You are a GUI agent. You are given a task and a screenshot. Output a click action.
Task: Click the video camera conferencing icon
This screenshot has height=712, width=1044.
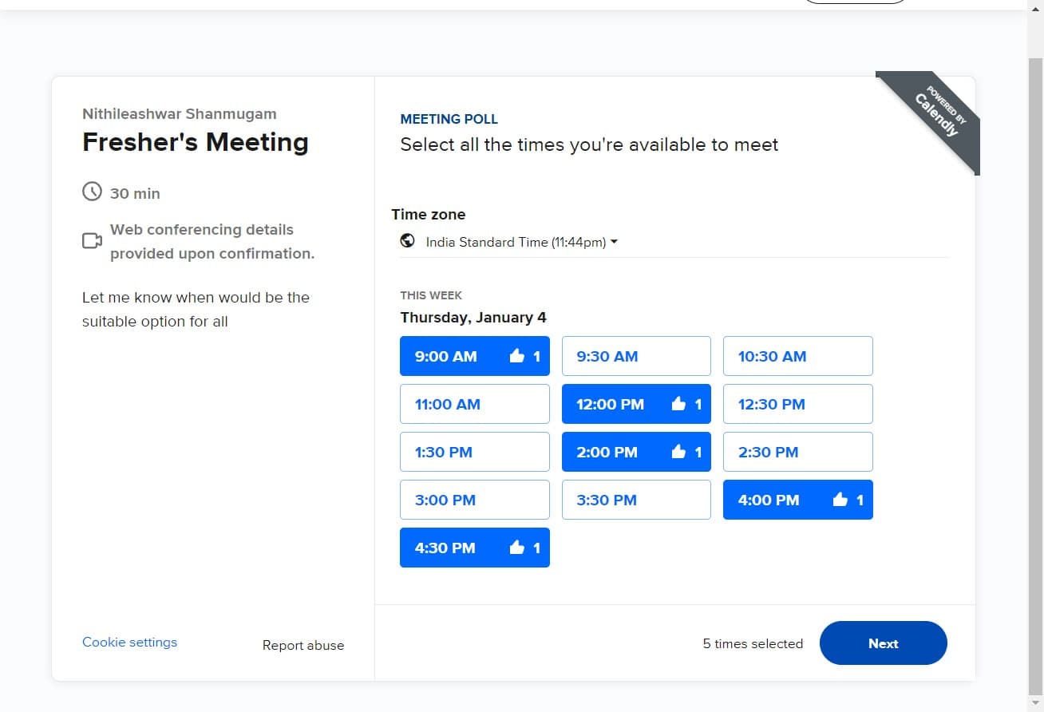(93, 241)
